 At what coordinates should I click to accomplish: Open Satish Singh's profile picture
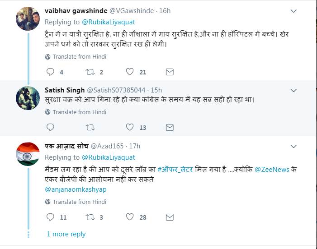tap(28, 97)
